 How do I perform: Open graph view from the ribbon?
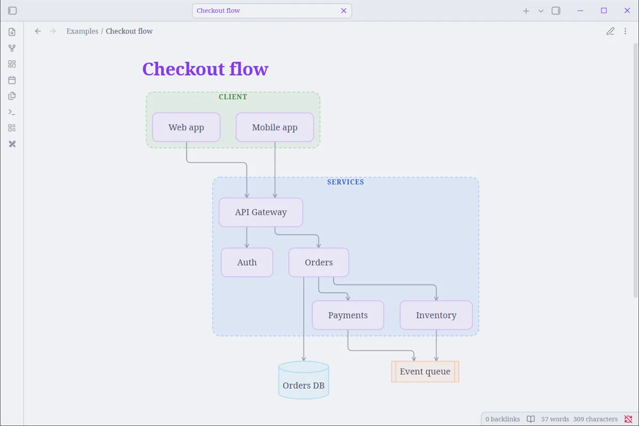[12, 48]
